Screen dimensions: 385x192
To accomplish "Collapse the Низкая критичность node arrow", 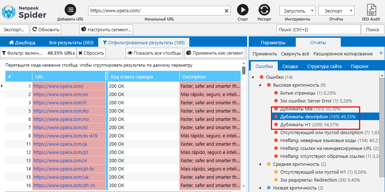I will [260, 188].
